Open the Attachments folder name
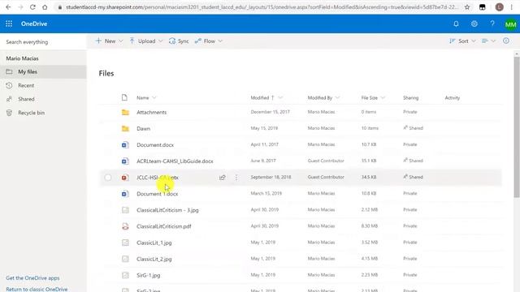Viewport: 520px width, 292px height. point(152,112)
